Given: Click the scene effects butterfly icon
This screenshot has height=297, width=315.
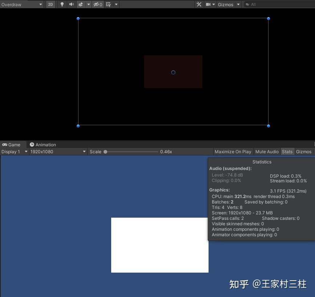Looking at the screenshot, I should click(81, 4).
